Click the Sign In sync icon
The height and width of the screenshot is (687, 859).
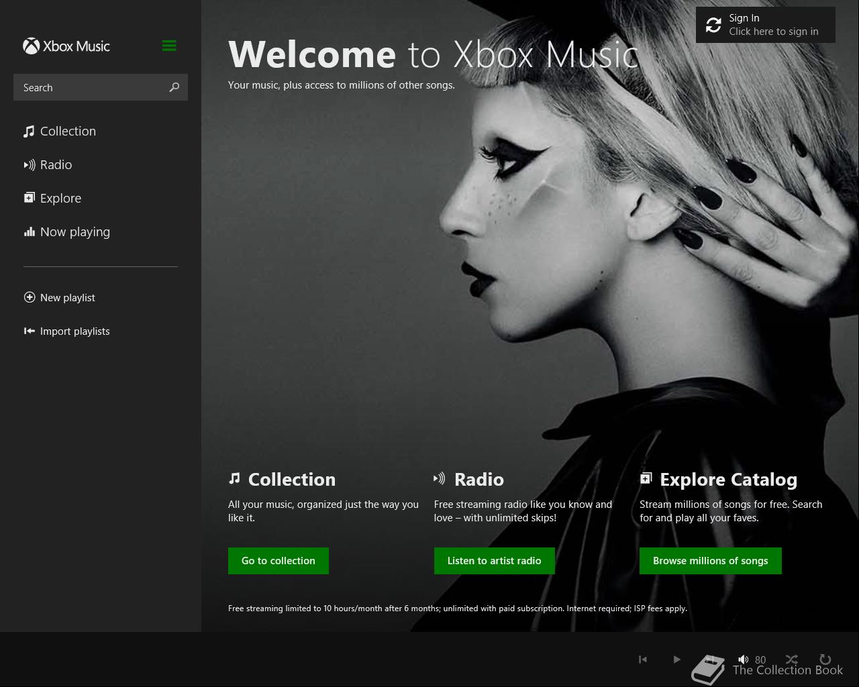pos(713,25)
